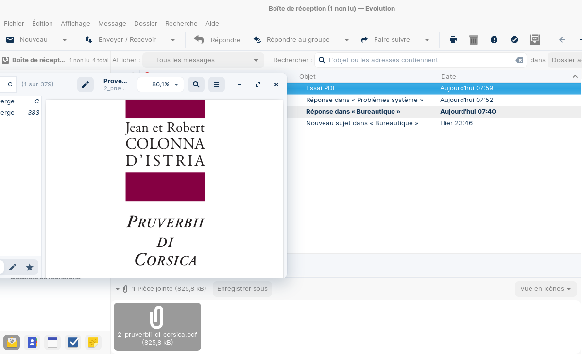Click the message search input field
Viewport: 582px width, 354px height.
click(x=418, y=60)
